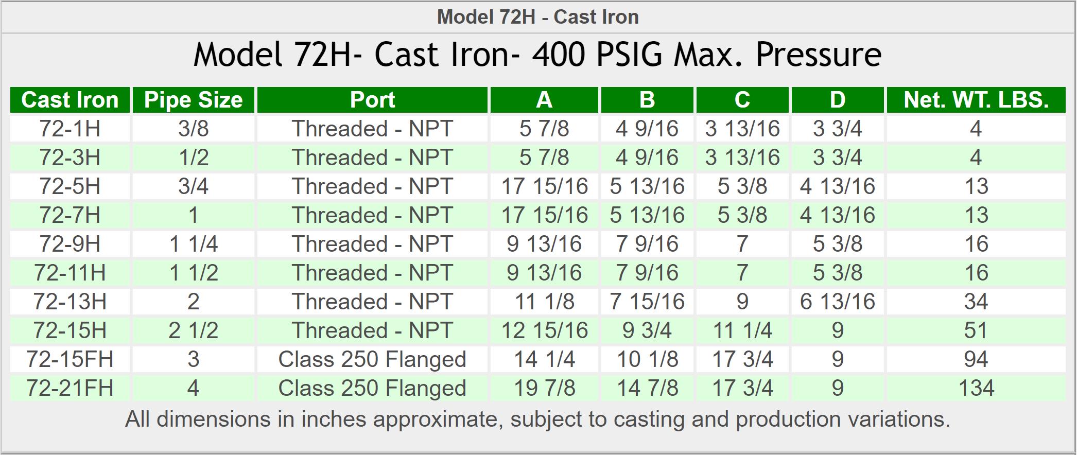Click the Net. WT. LBS. column header
Image resolution: width=1077 pixels, height=455 pixels.
[x=976, y=100]
